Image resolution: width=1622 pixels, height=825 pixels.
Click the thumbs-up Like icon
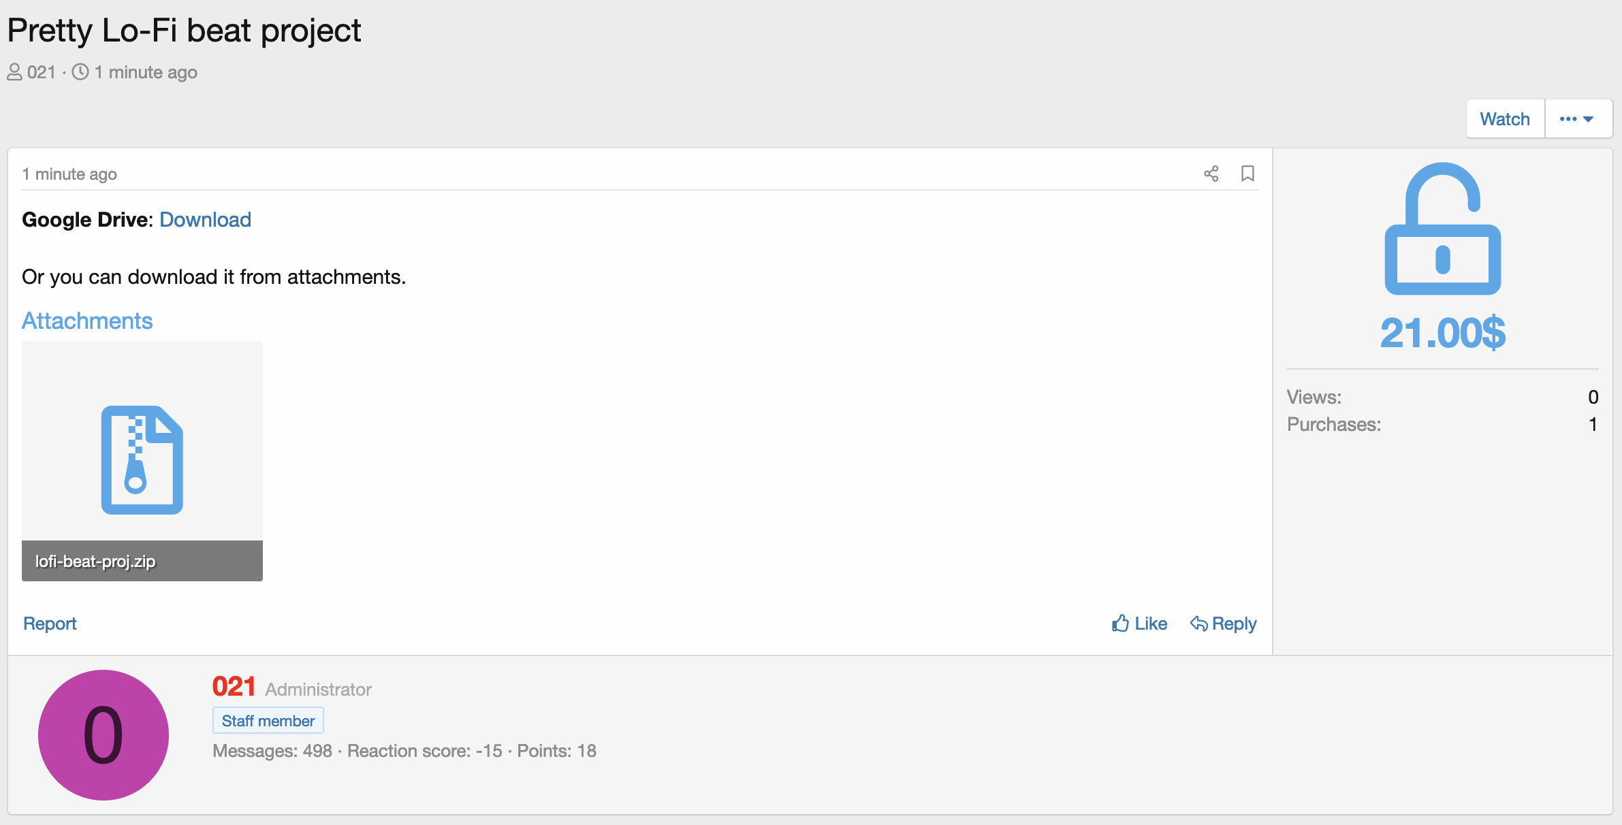(1120, 624)
